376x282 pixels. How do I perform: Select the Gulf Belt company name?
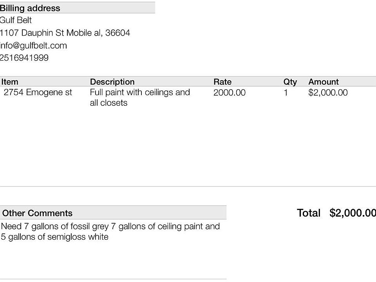(x=16, y=20)
